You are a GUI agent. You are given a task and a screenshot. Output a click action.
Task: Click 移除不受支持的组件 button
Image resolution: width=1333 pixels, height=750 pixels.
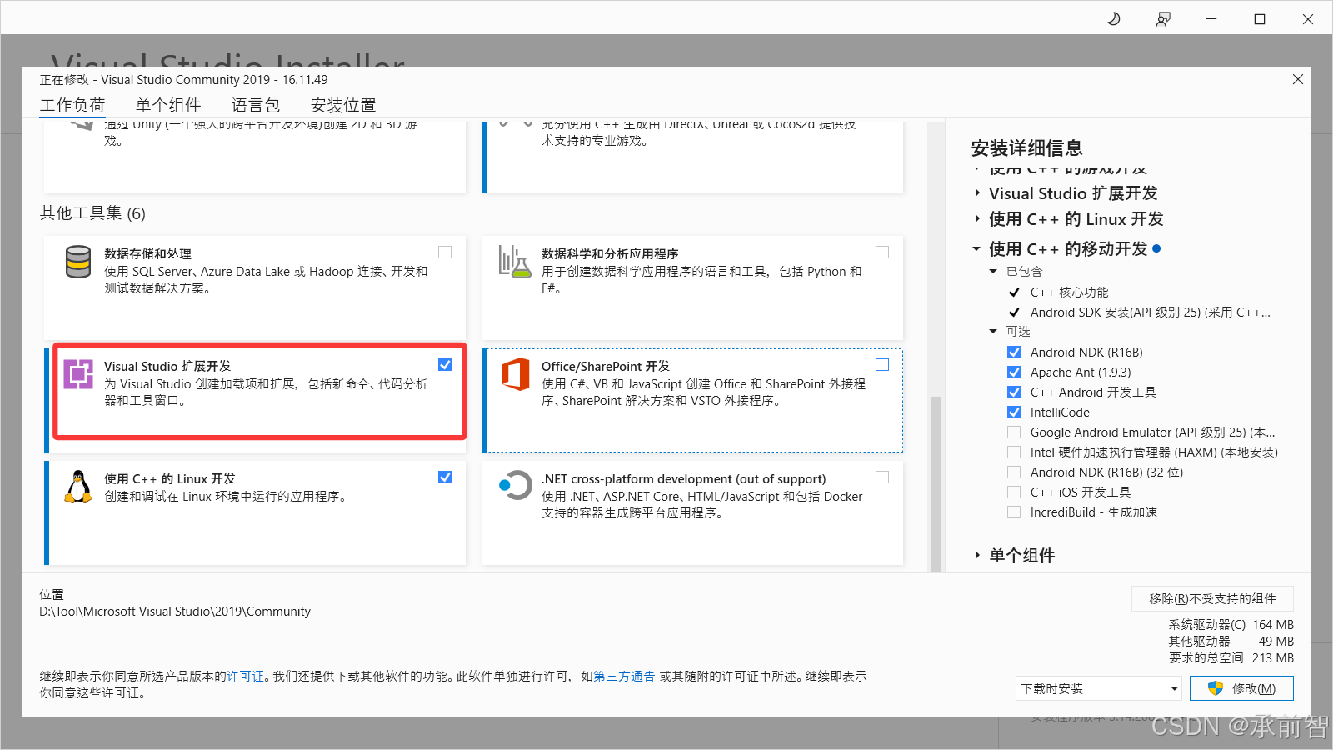[x=1212, y=598]
